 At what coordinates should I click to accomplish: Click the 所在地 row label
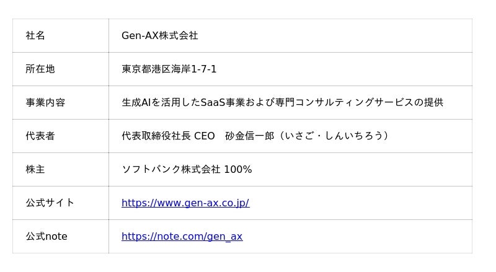coord(40,69)
